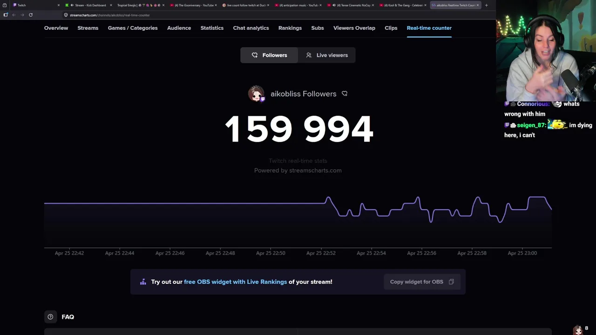The width and height of the screenshot is (596, 335).
Task: Switch to live count follow twitch tab
Action: [245, 5]
